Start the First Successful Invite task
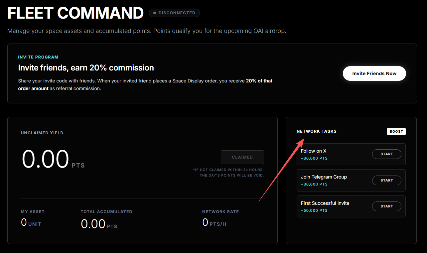 pyautogui.click(x=386, y=206)
